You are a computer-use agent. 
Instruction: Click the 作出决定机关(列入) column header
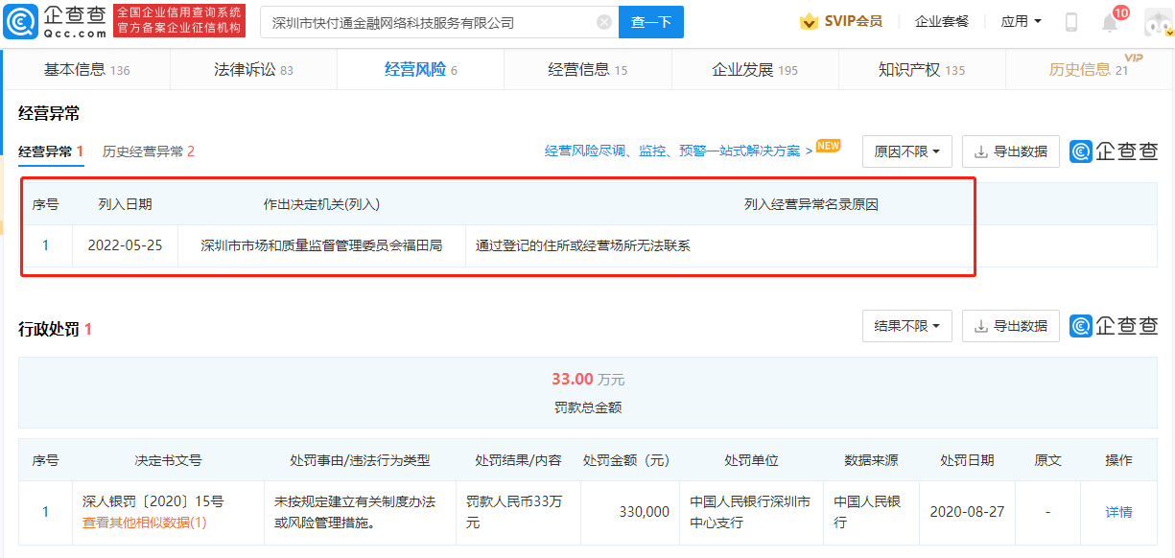click(321, 204)
